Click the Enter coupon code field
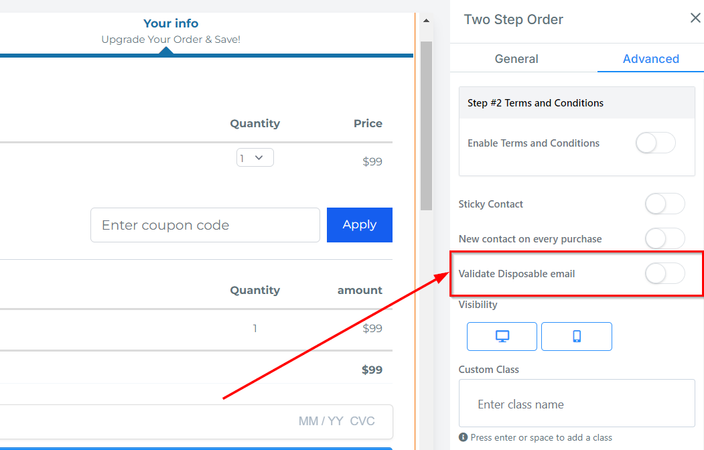704x450 pixels. click(205, 225)
